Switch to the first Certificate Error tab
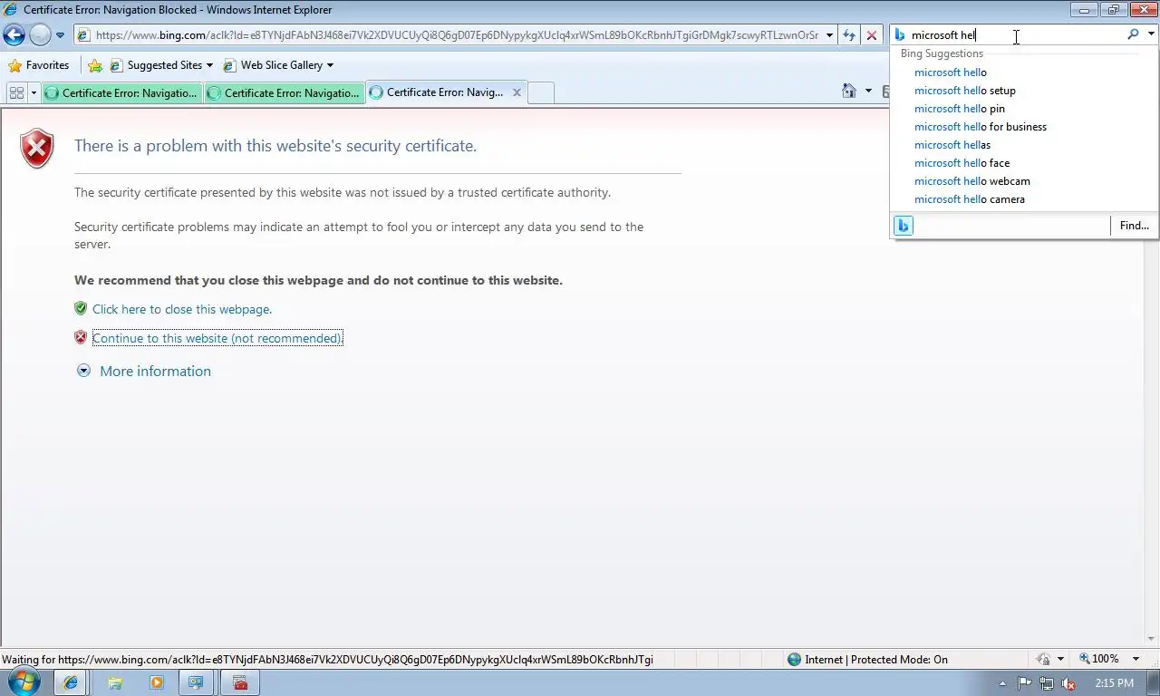This screenshot has width=1160, height=696. [122, 92]
